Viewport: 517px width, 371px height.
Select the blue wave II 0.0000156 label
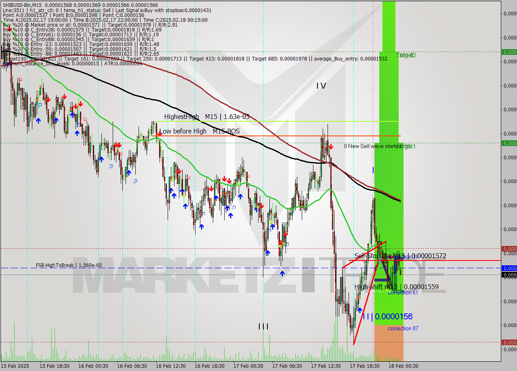pos(388,317)
